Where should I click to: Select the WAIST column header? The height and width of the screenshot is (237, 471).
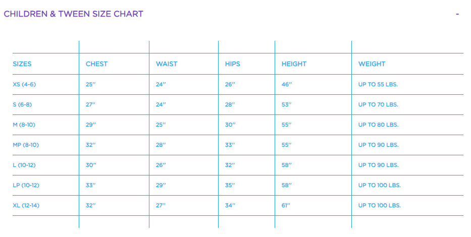click(167, 64)
